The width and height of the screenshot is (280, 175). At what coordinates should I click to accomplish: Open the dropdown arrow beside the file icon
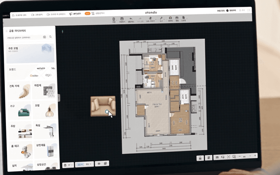tap(116, 20)
